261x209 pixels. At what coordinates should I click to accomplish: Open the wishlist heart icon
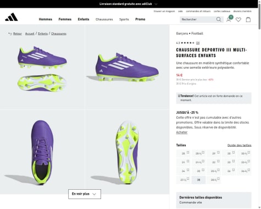[x=238, y=19]
